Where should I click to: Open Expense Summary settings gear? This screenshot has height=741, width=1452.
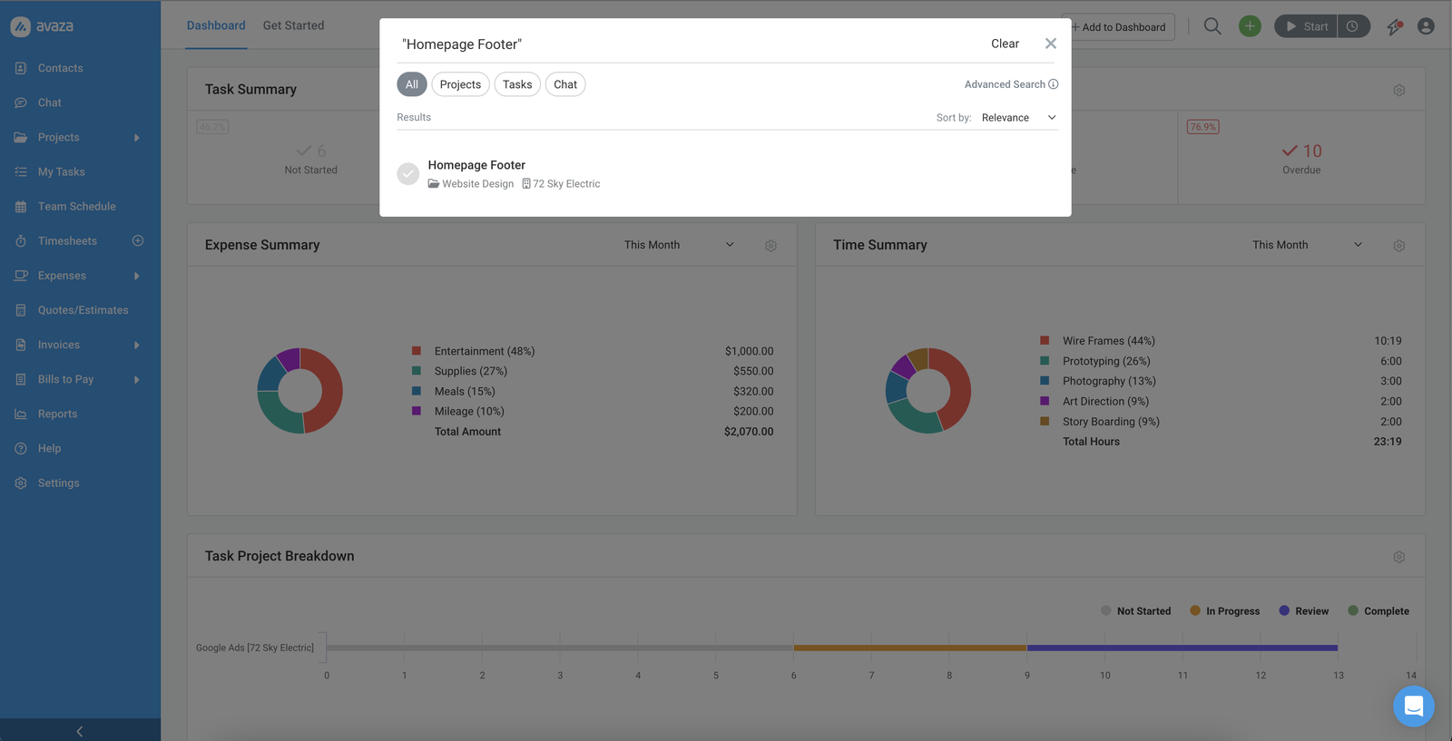[x=770, y=246]
